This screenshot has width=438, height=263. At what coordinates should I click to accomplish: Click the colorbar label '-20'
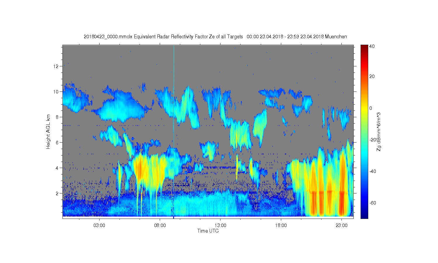pos(373,140)
